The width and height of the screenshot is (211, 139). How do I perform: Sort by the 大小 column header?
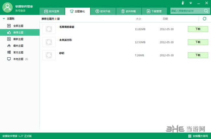(139, 19)
